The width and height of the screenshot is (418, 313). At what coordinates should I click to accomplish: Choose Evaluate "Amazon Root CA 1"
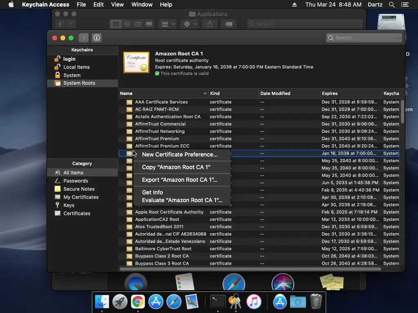pyautogui.click(x=182, y=200)
